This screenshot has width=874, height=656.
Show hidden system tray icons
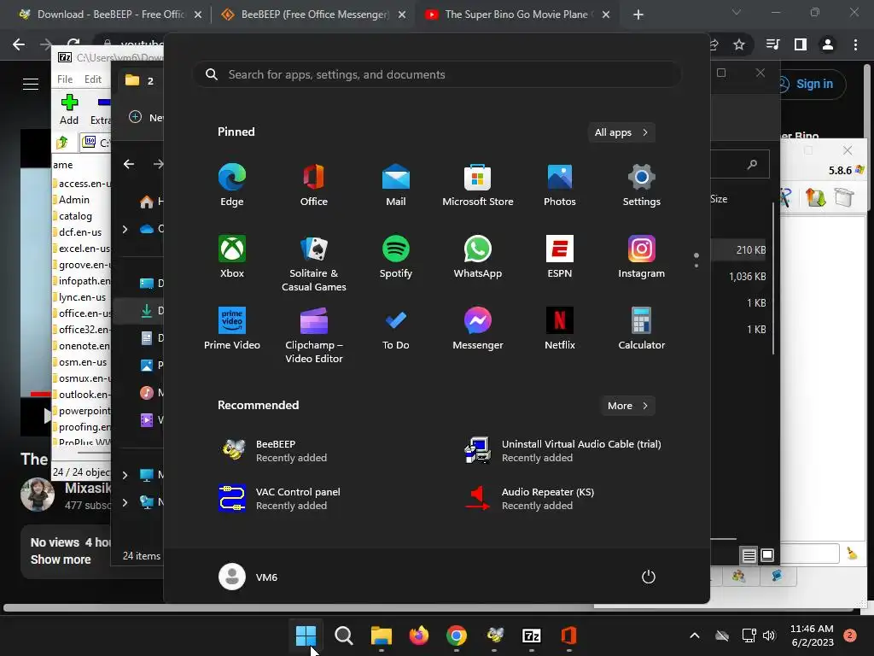tap(695, 635)
